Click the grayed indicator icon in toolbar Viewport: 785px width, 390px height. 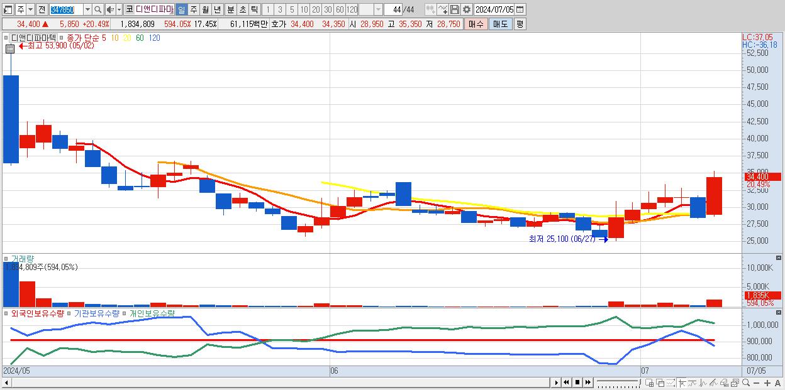coord(430,9)
